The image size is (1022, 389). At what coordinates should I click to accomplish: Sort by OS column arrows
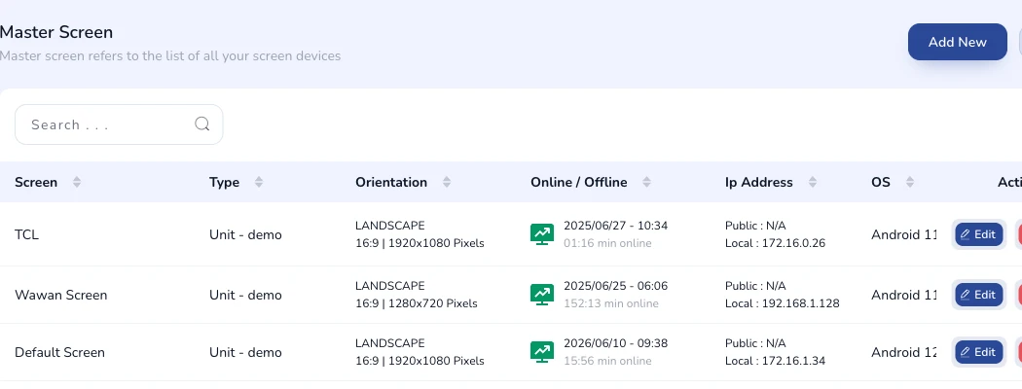[910, 183]
